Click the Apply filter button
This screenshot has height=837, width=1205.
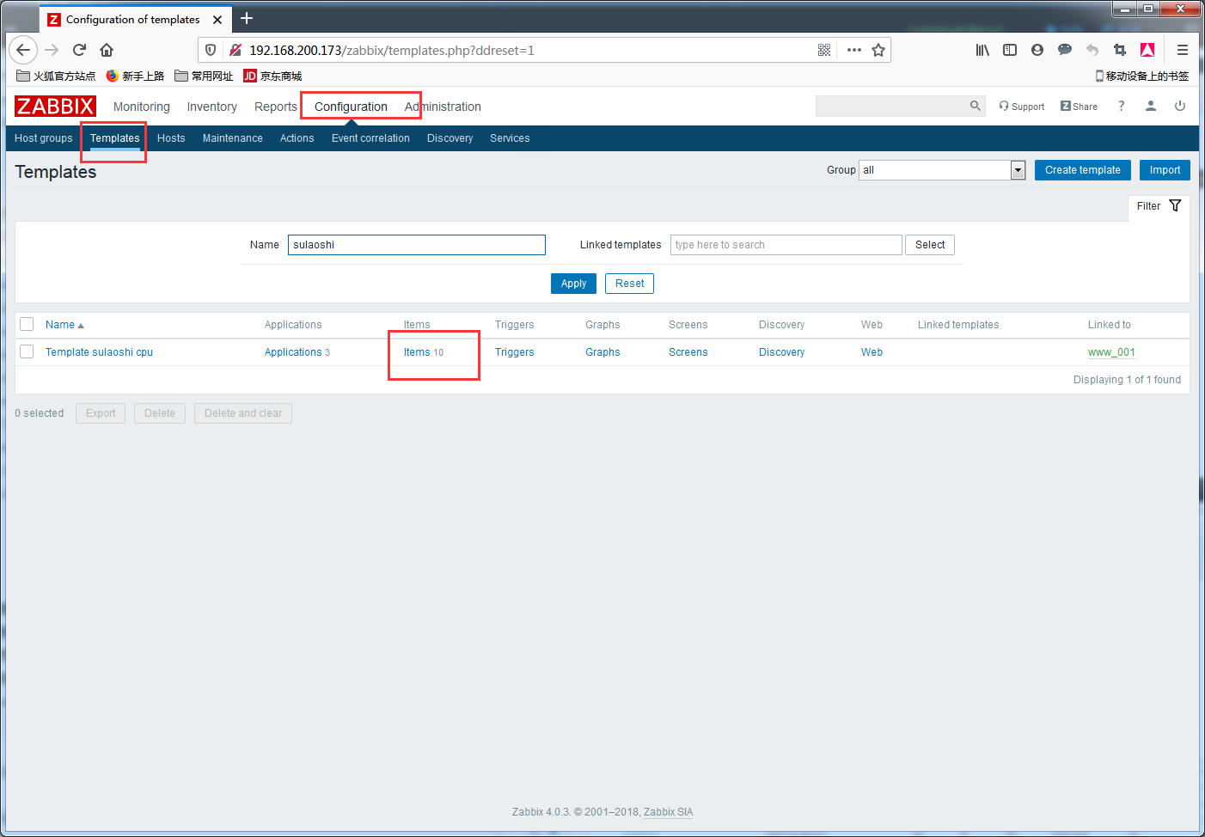(x=573, y=284)
